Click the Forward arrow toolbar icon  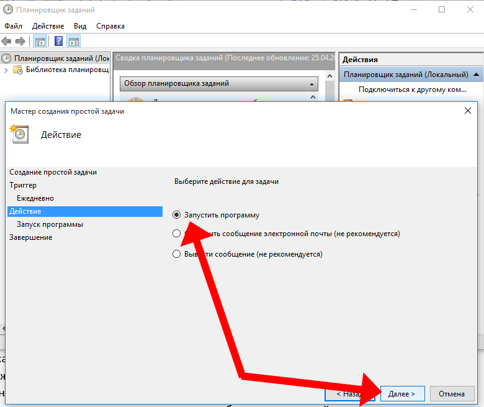20,42
